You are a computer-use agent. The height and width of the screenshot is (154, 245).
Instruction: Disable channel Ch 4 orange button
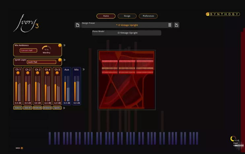(47, 73)
